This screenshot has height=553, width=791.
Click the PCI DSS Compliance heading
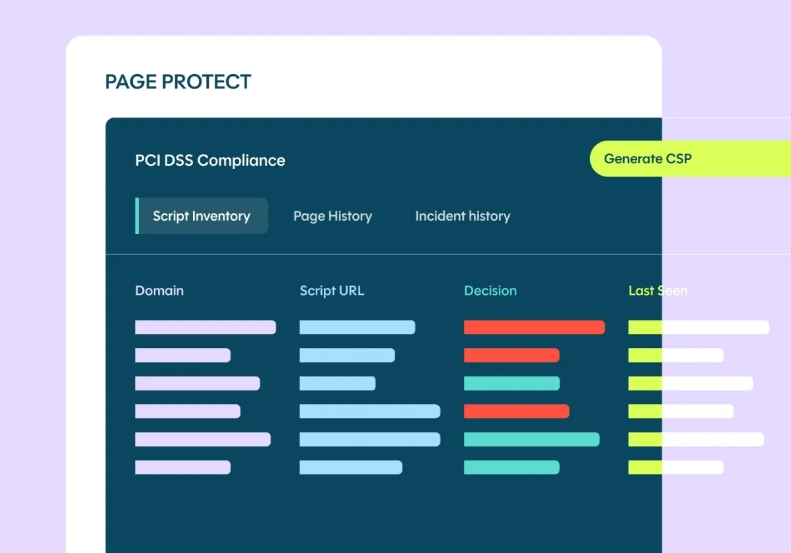(210, 161)
